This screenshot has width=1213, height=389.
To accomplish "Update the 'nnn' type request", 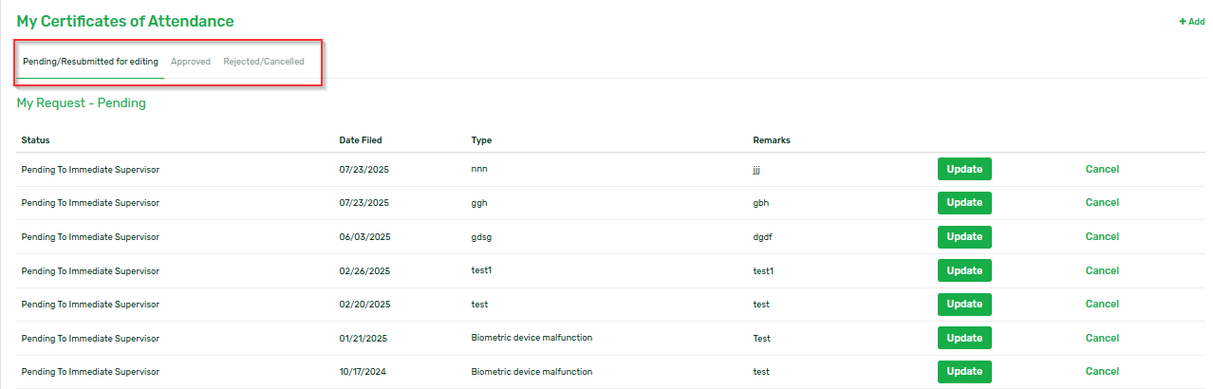I will tap(964, 169).
